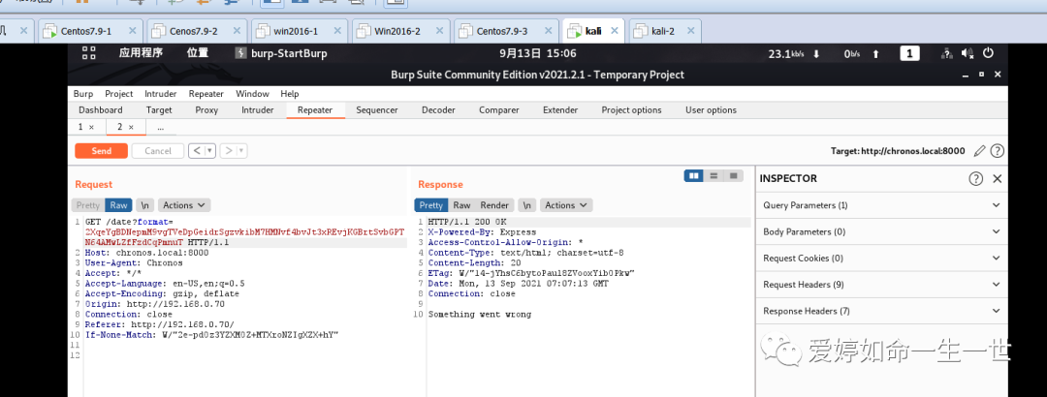Open response Actions dropdown
The image size is (1047, 397).
(x=565, y=205)
